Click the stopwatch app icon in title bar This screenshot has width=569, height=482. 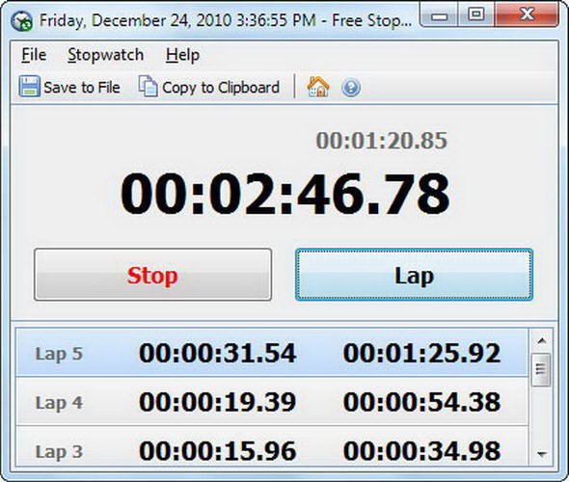(22, 21)
